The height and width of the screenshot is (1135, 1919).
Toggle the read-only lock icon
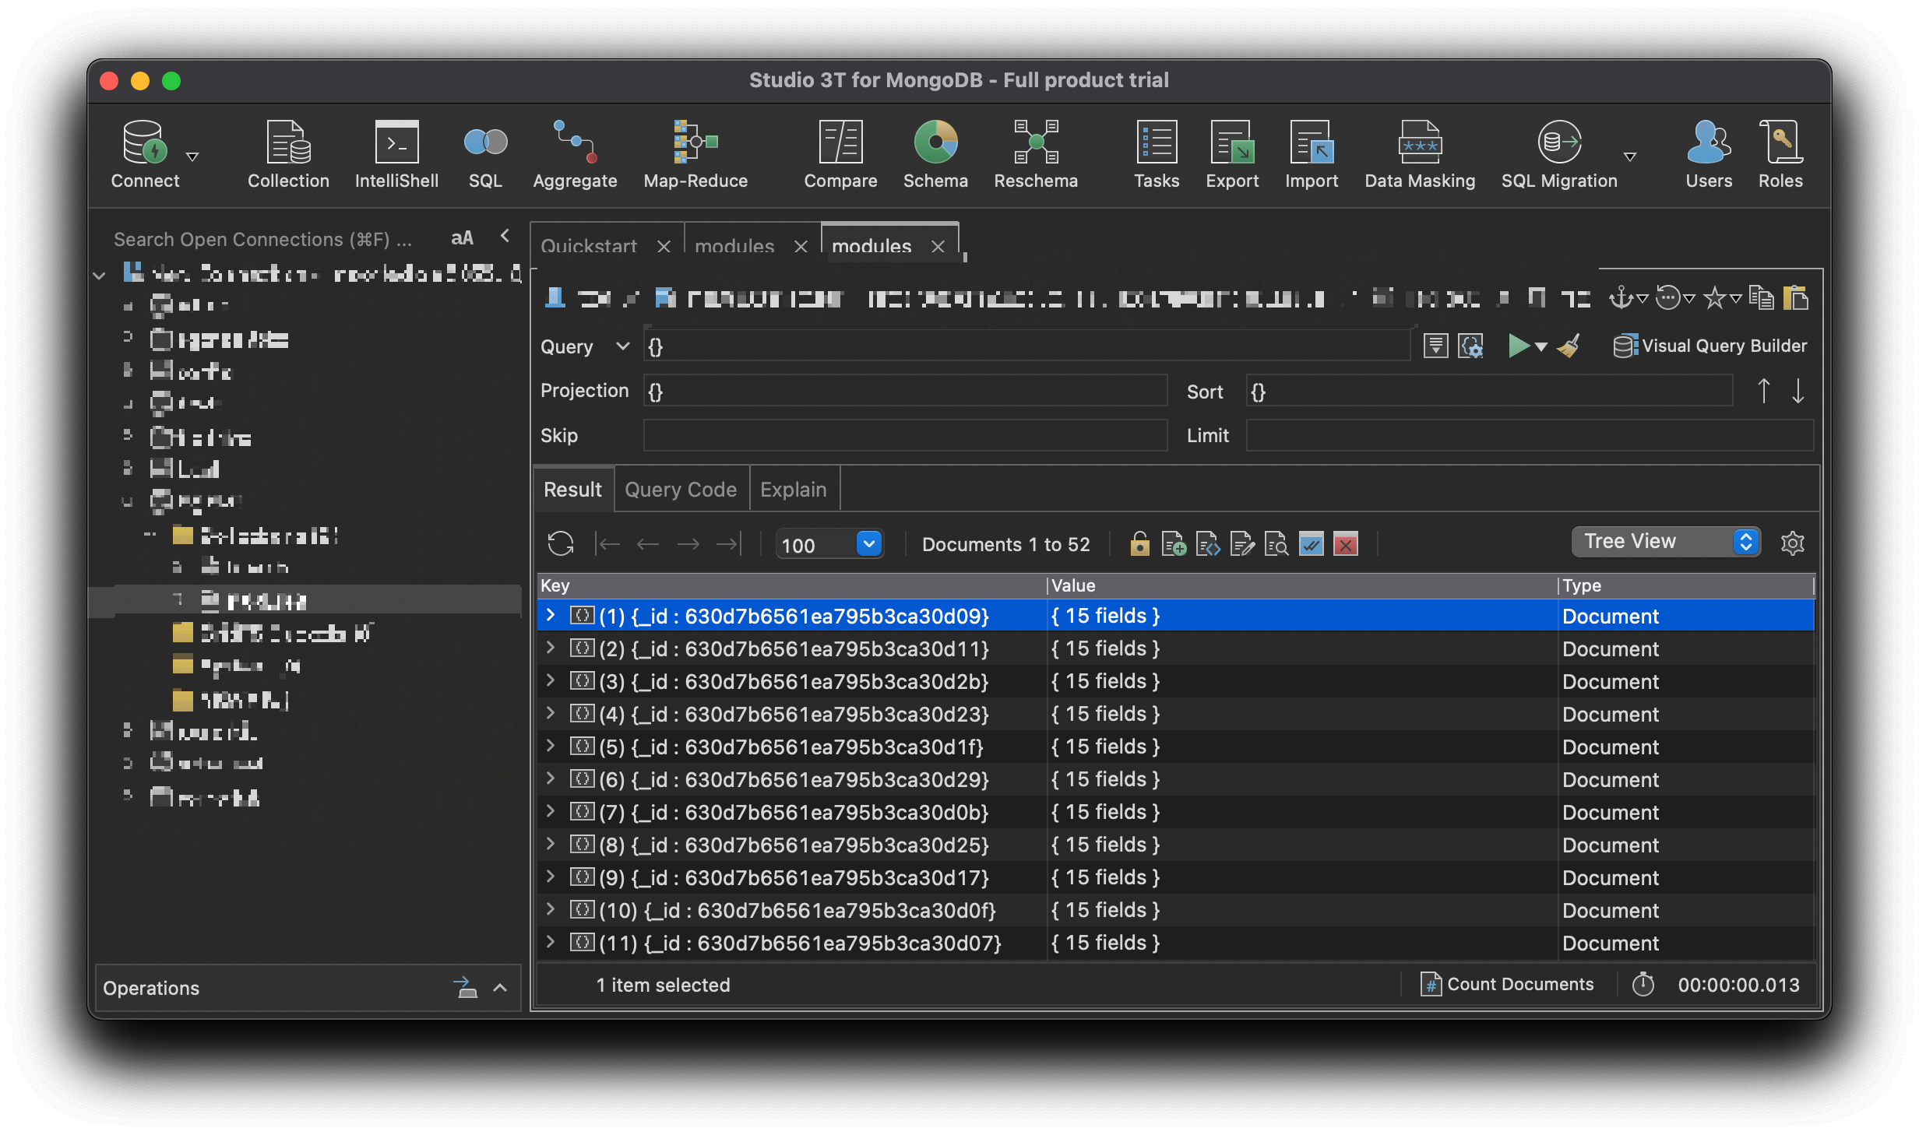[1139, 543]
